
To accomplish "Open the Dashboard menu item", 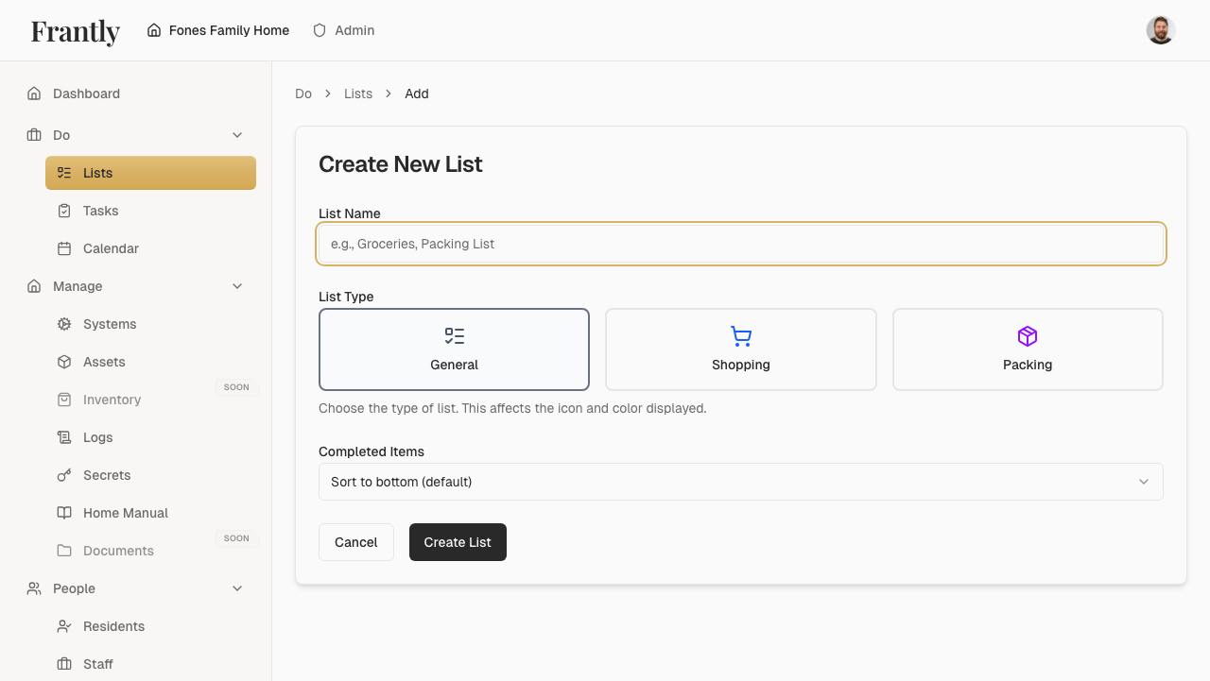I will pyautogui.click(x=87, y=94).
